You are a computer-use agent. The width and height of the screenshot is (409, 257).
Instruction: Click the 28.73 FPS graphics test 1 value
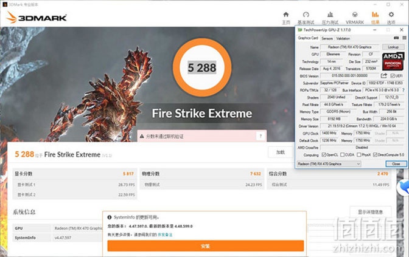coord(127,185)
